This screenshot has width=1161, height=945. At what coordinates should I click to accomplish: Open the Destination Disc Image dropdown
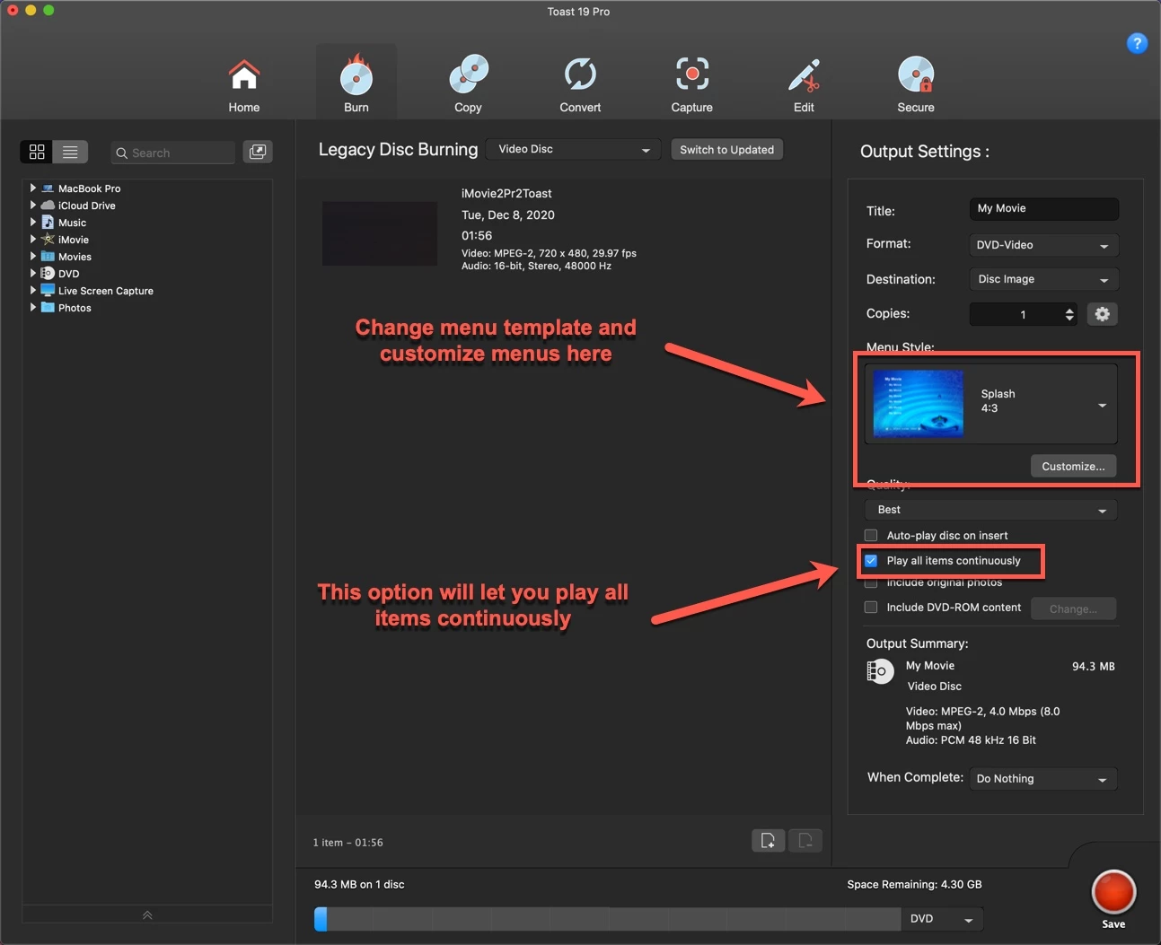(x=1043, y=279)
